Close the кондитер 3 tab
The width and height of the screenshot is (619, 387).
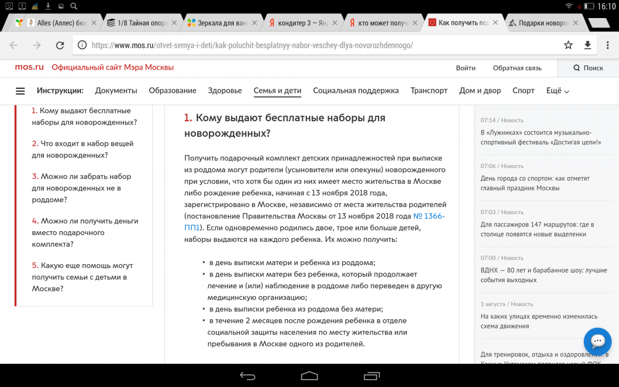click(335, 23)
